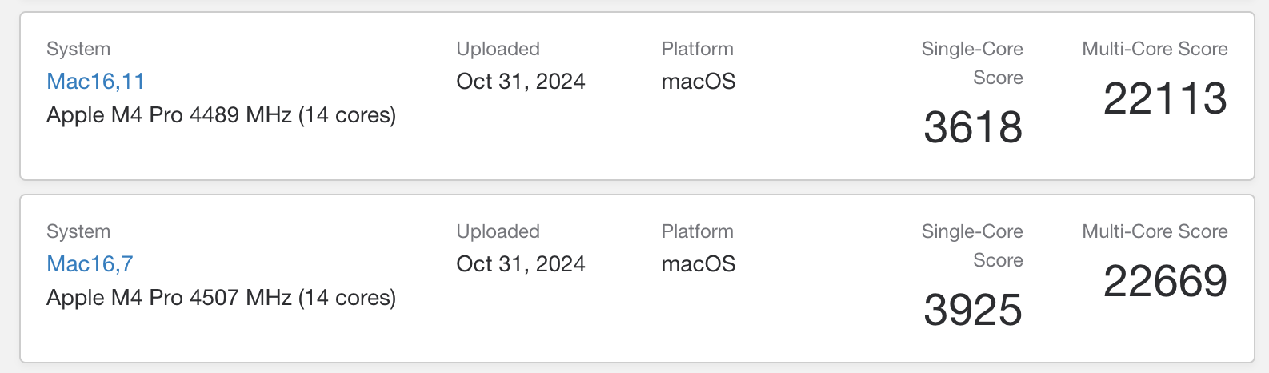Click System label in second card
The height and width of the screenshot is (373, 1269).
coord(78,231)
